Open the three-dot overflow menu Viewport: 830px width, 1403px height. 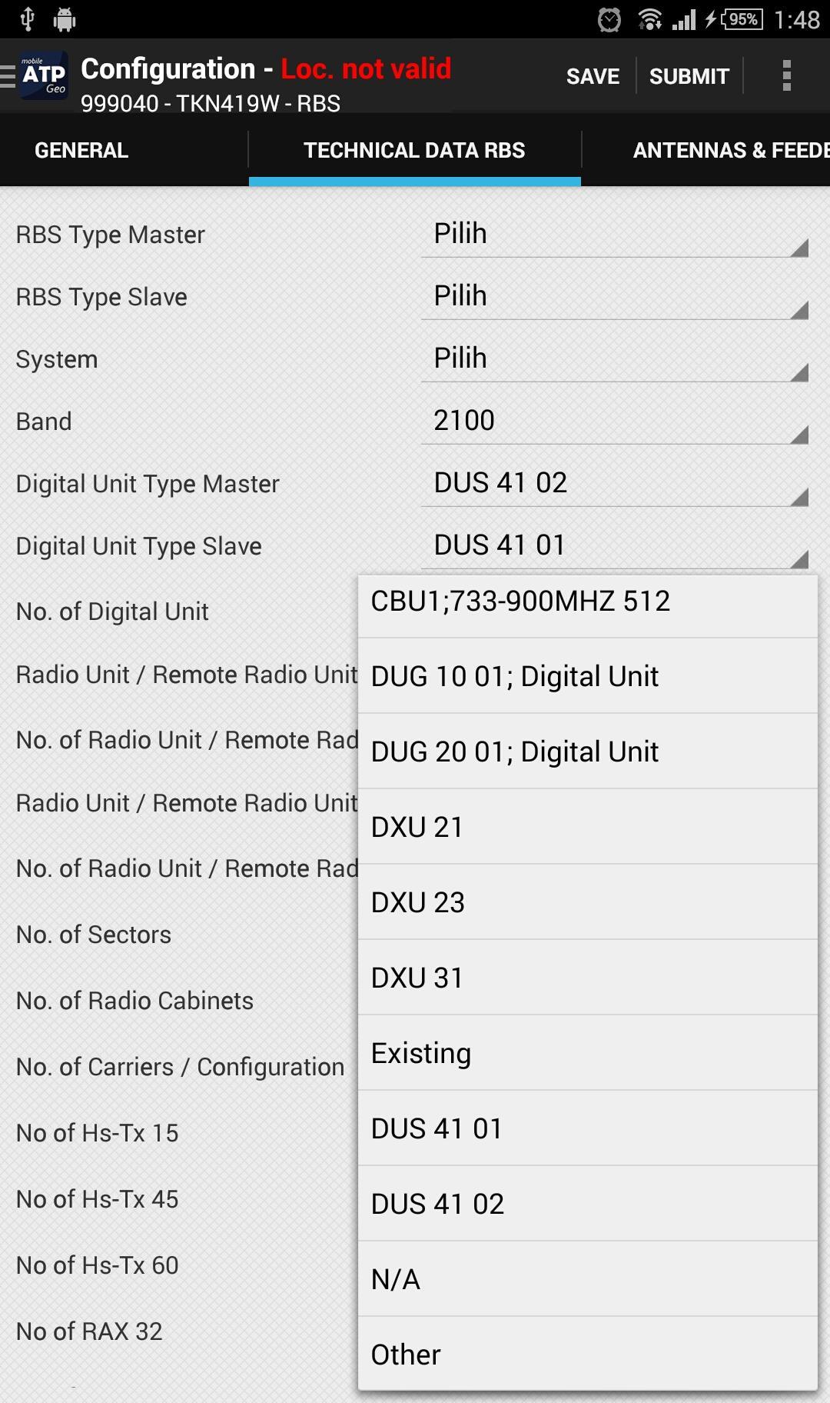pyautogui.click(x=786, y=75)
